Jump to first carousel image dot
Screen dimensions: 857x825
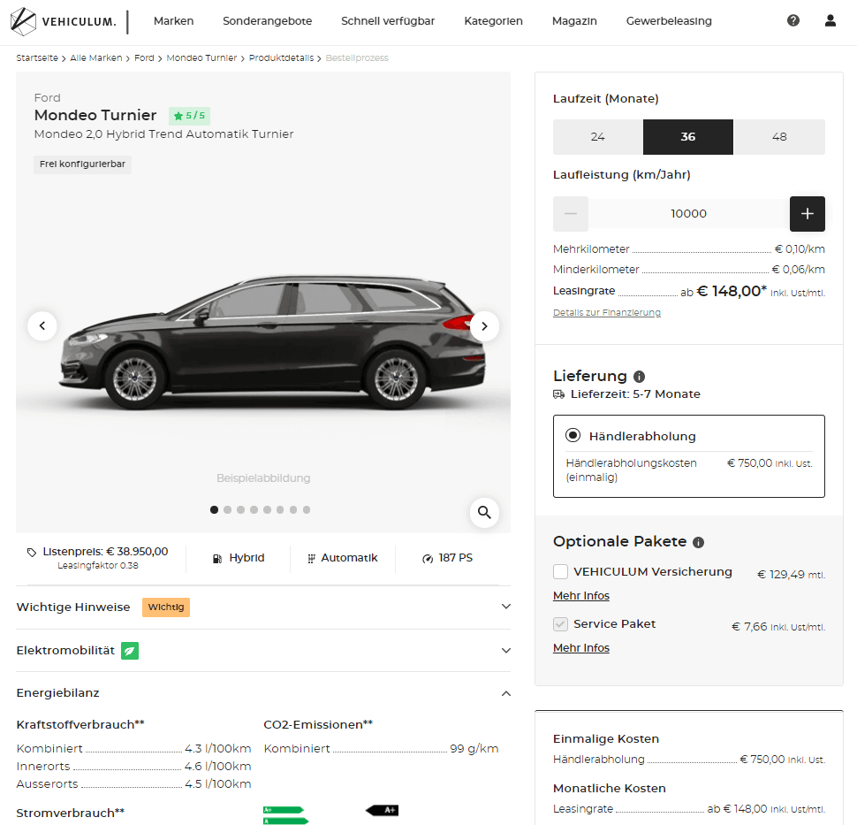pyautogui.click(x=214, y=510)
